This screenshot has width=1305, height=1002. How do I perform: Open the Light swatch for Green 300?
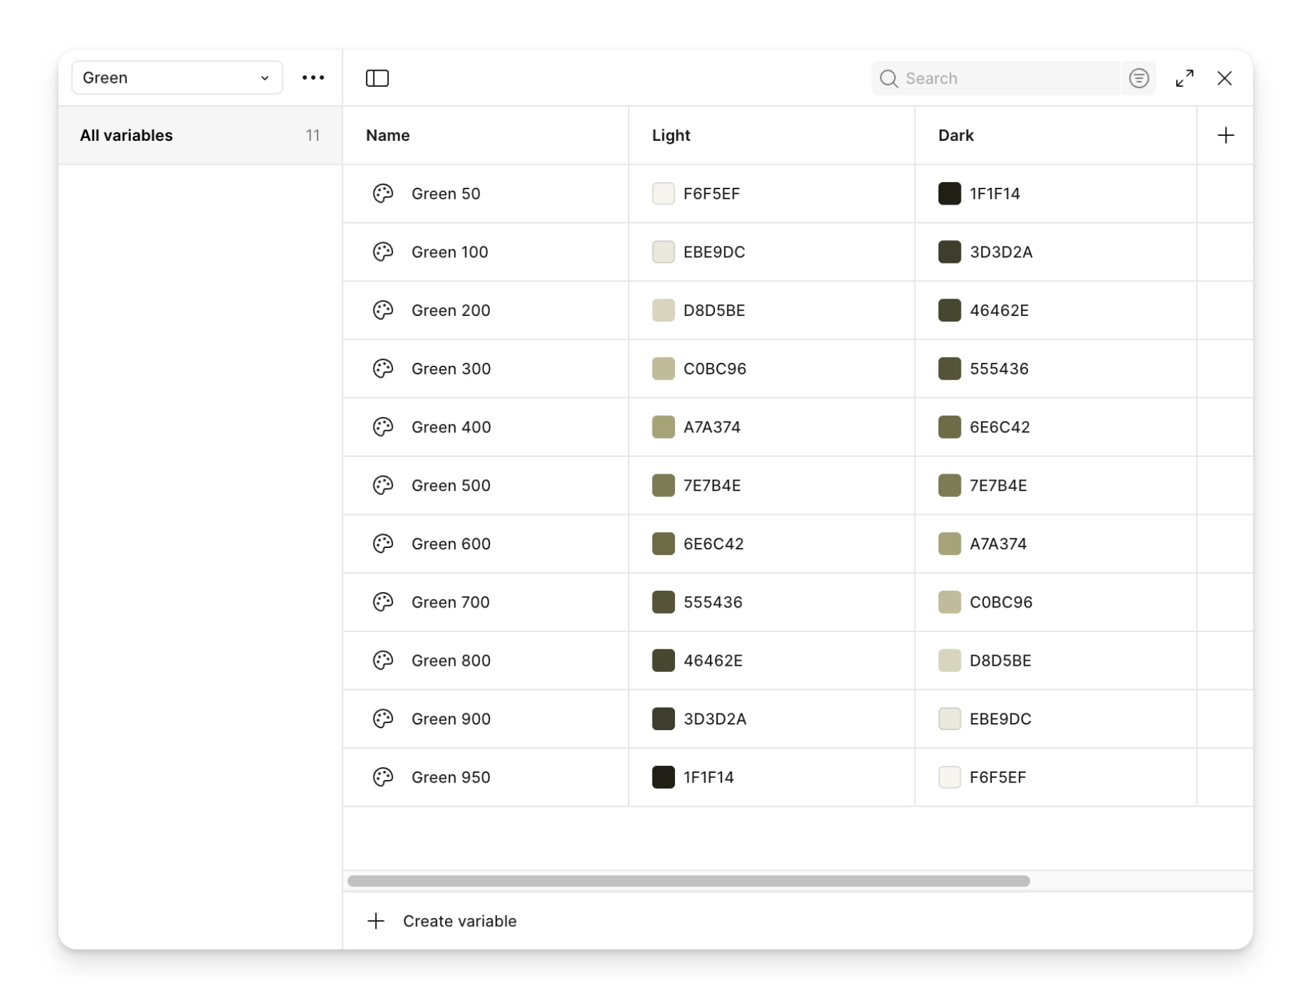coord(663,368)
